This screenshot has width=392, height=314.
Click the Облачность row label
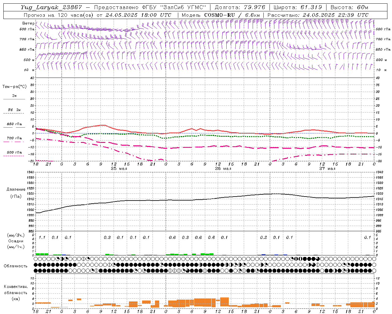pos(16,266)
